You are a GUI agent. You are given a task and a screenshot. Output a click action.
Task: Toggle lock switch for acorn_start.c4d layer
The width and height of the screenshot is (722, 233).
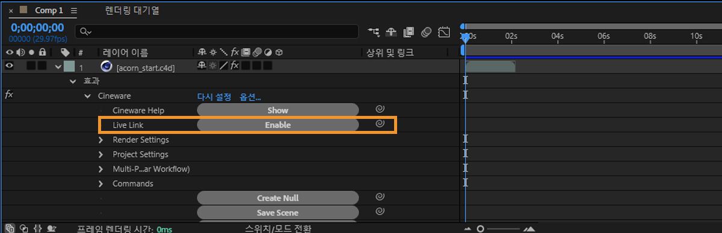[42, 66]
